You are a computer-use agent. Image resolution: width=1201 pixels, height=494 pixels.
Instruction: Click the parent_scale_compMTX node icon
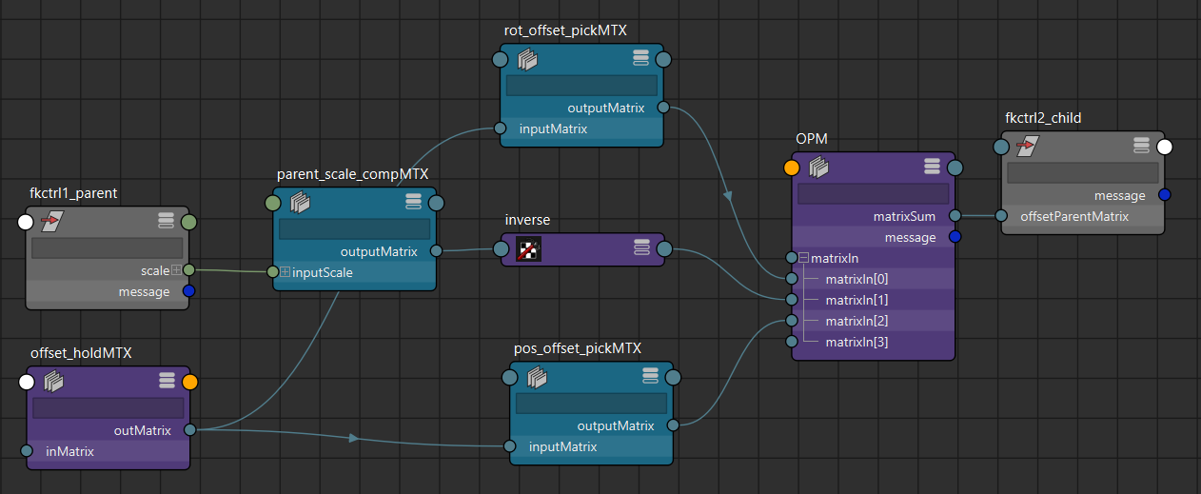[x=300, y=203]
